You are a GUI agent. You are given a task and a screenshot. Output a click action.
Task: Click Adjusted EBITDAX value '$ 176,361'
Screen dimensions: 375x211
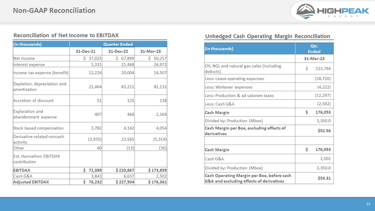[157, 182]
